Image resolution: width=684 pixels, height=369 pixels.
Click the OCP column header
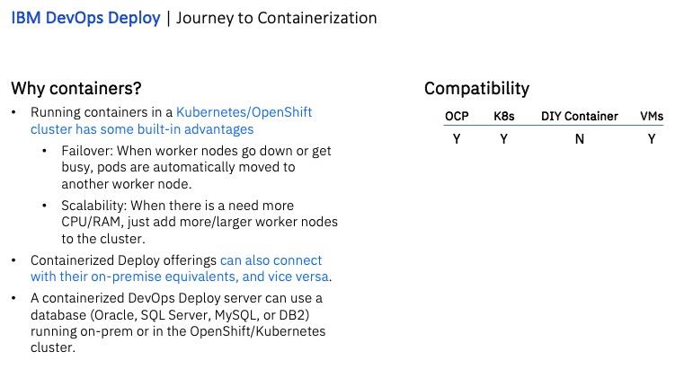coord(457,117)
